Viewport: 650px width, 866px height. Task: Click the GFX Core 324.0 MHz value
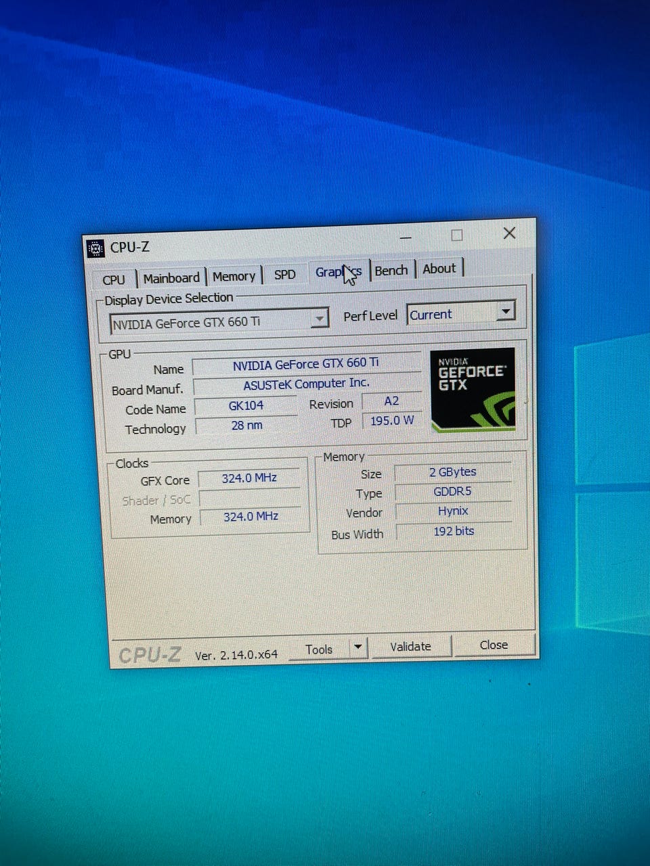[249, 478]
